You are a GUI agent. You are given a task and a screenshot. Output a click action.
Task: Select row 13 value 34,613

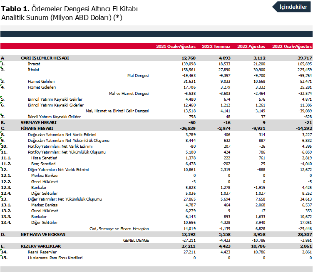point(306,199)
